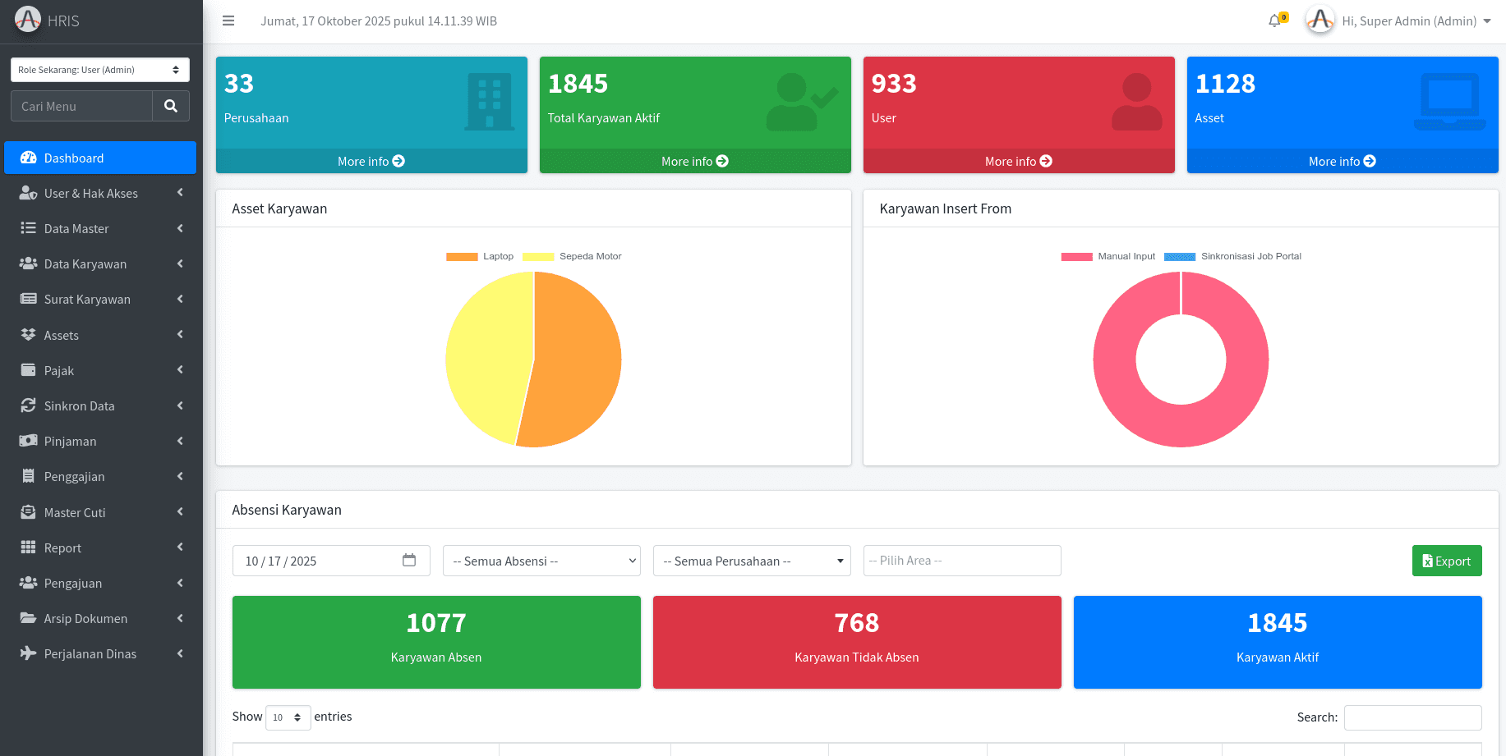Click More info on the User card
The width and height of the screenshot is (1506, 756).
[1019, 161]
